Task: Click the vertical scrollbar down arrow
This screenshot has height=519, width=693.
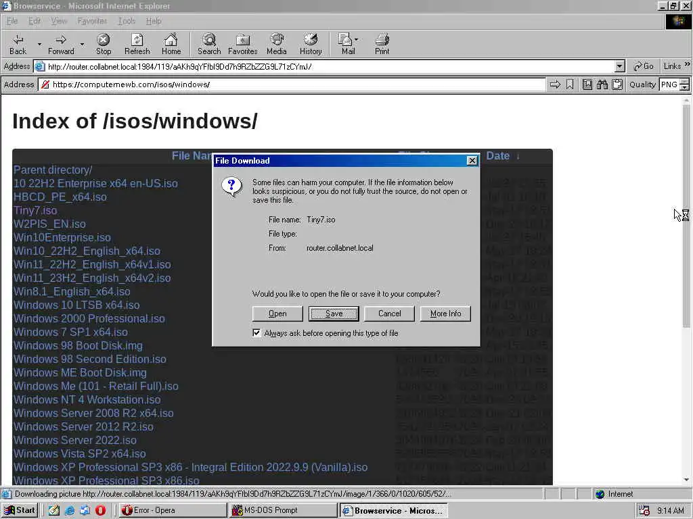Action: tap(686, 480)
